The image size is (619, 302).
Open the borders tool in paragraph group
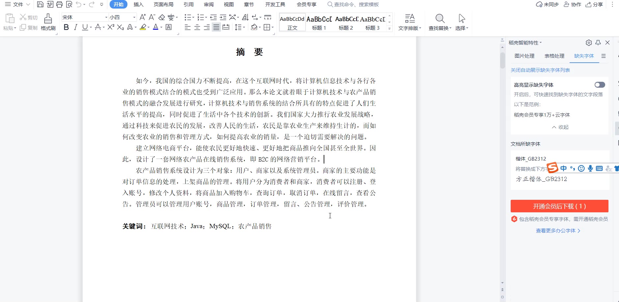[267, 27]
